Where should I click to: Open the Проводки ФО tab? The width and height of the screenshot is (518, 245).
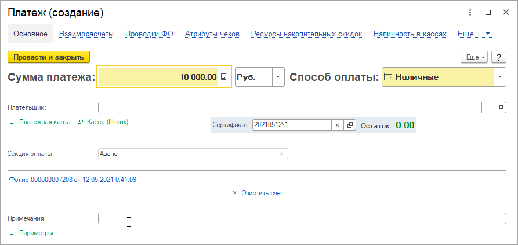point(149,34)
